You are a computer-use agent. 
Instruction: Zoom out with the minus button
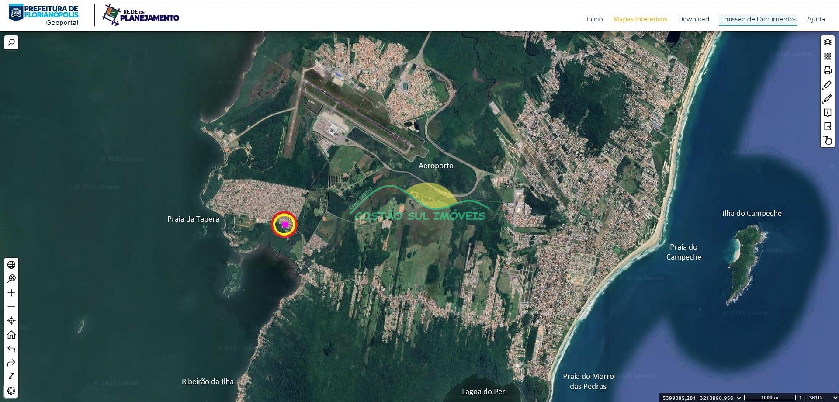[x=11, y=307]
